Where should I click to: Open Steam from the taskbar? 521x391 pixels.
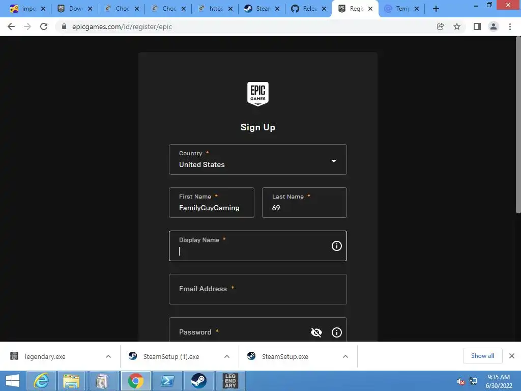[x=199, y=381]
